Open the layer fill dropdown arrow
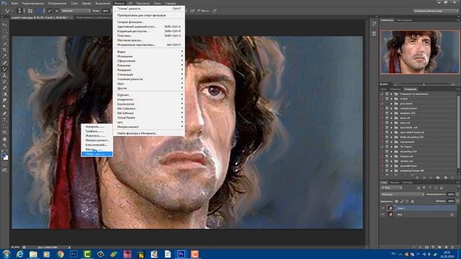 [457, 201]
